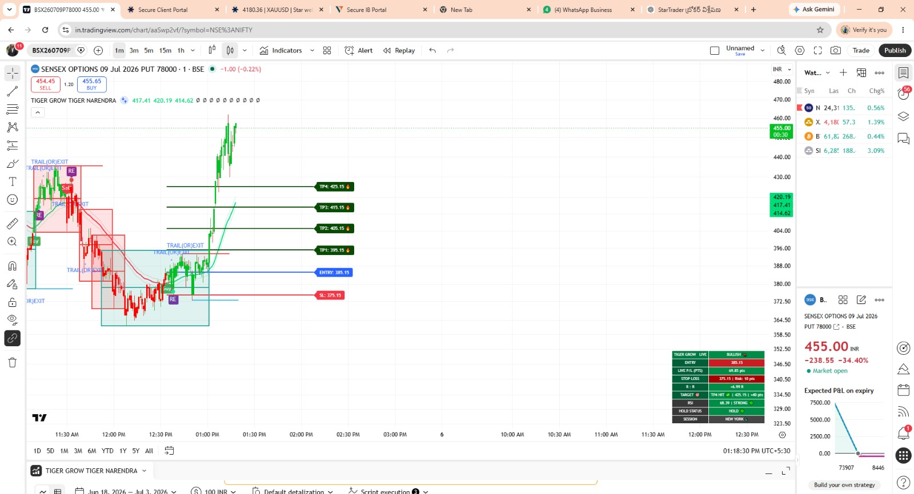Take a chart snapshot with camera icon
This screenshot has height=494, width=914.
836,50
